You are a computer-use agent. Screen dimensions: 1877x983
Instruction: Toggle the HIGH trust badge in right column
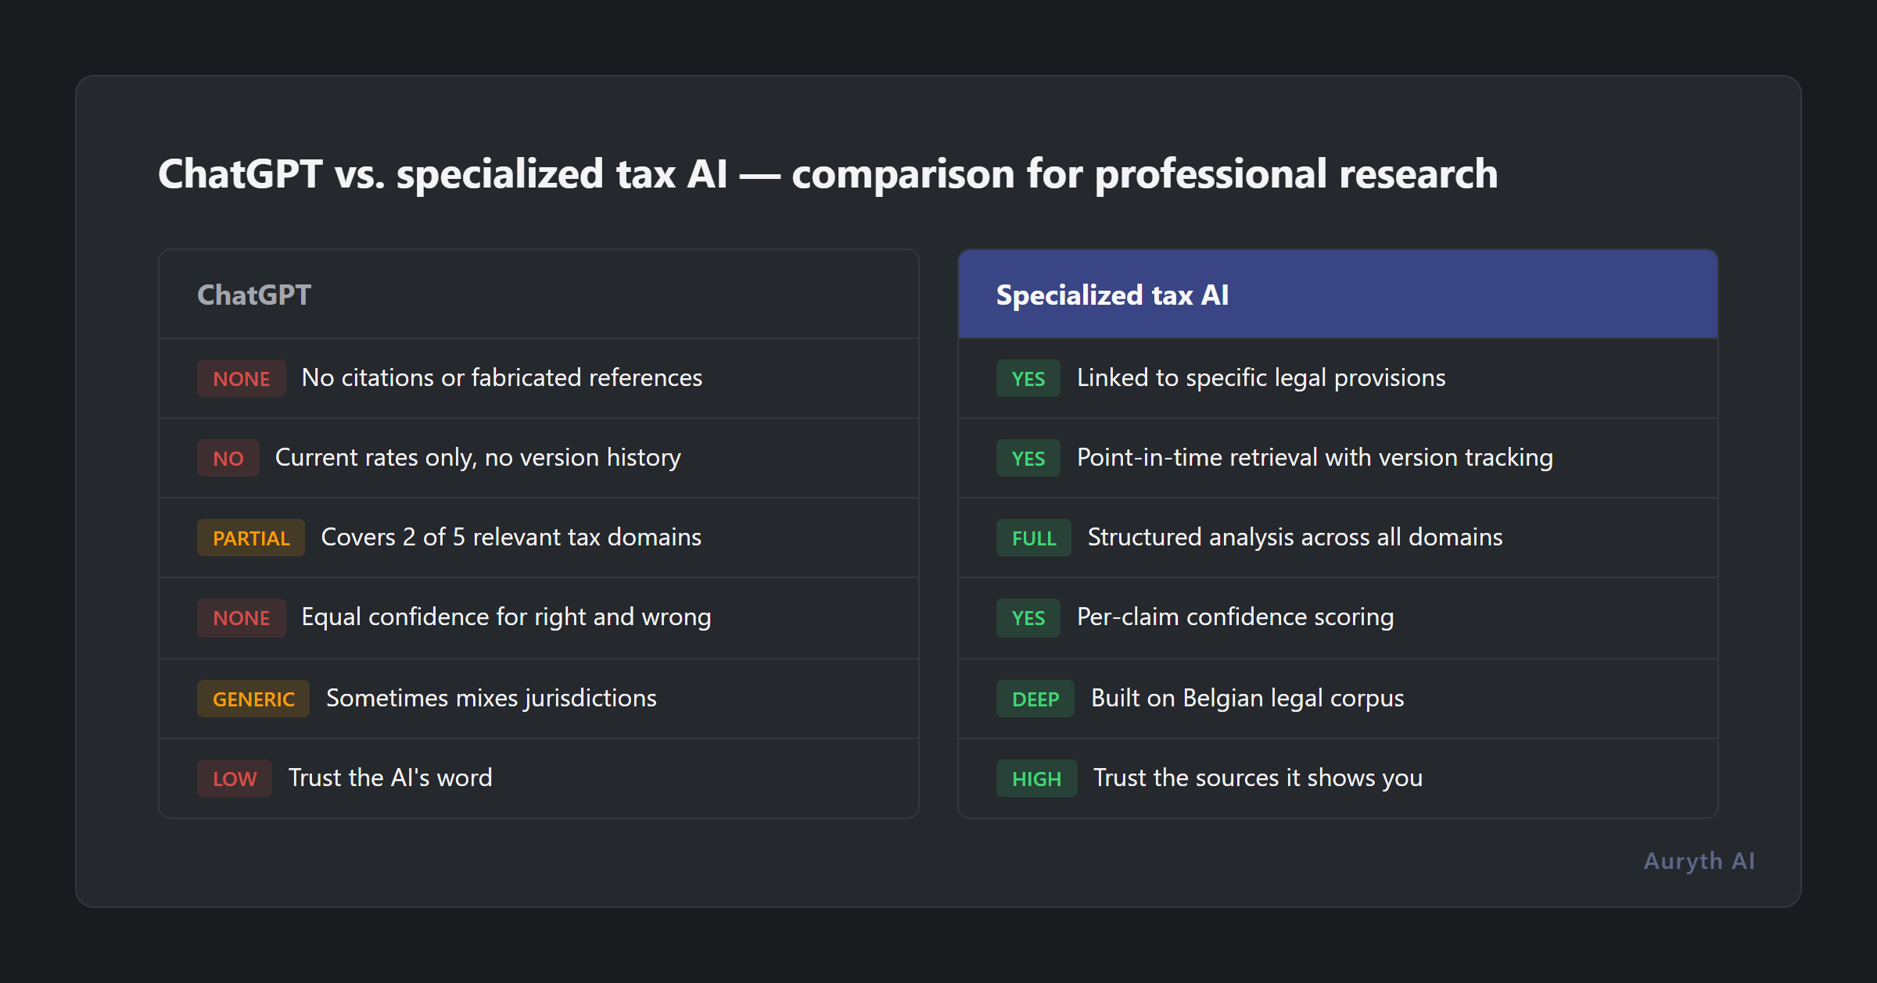1035,778
